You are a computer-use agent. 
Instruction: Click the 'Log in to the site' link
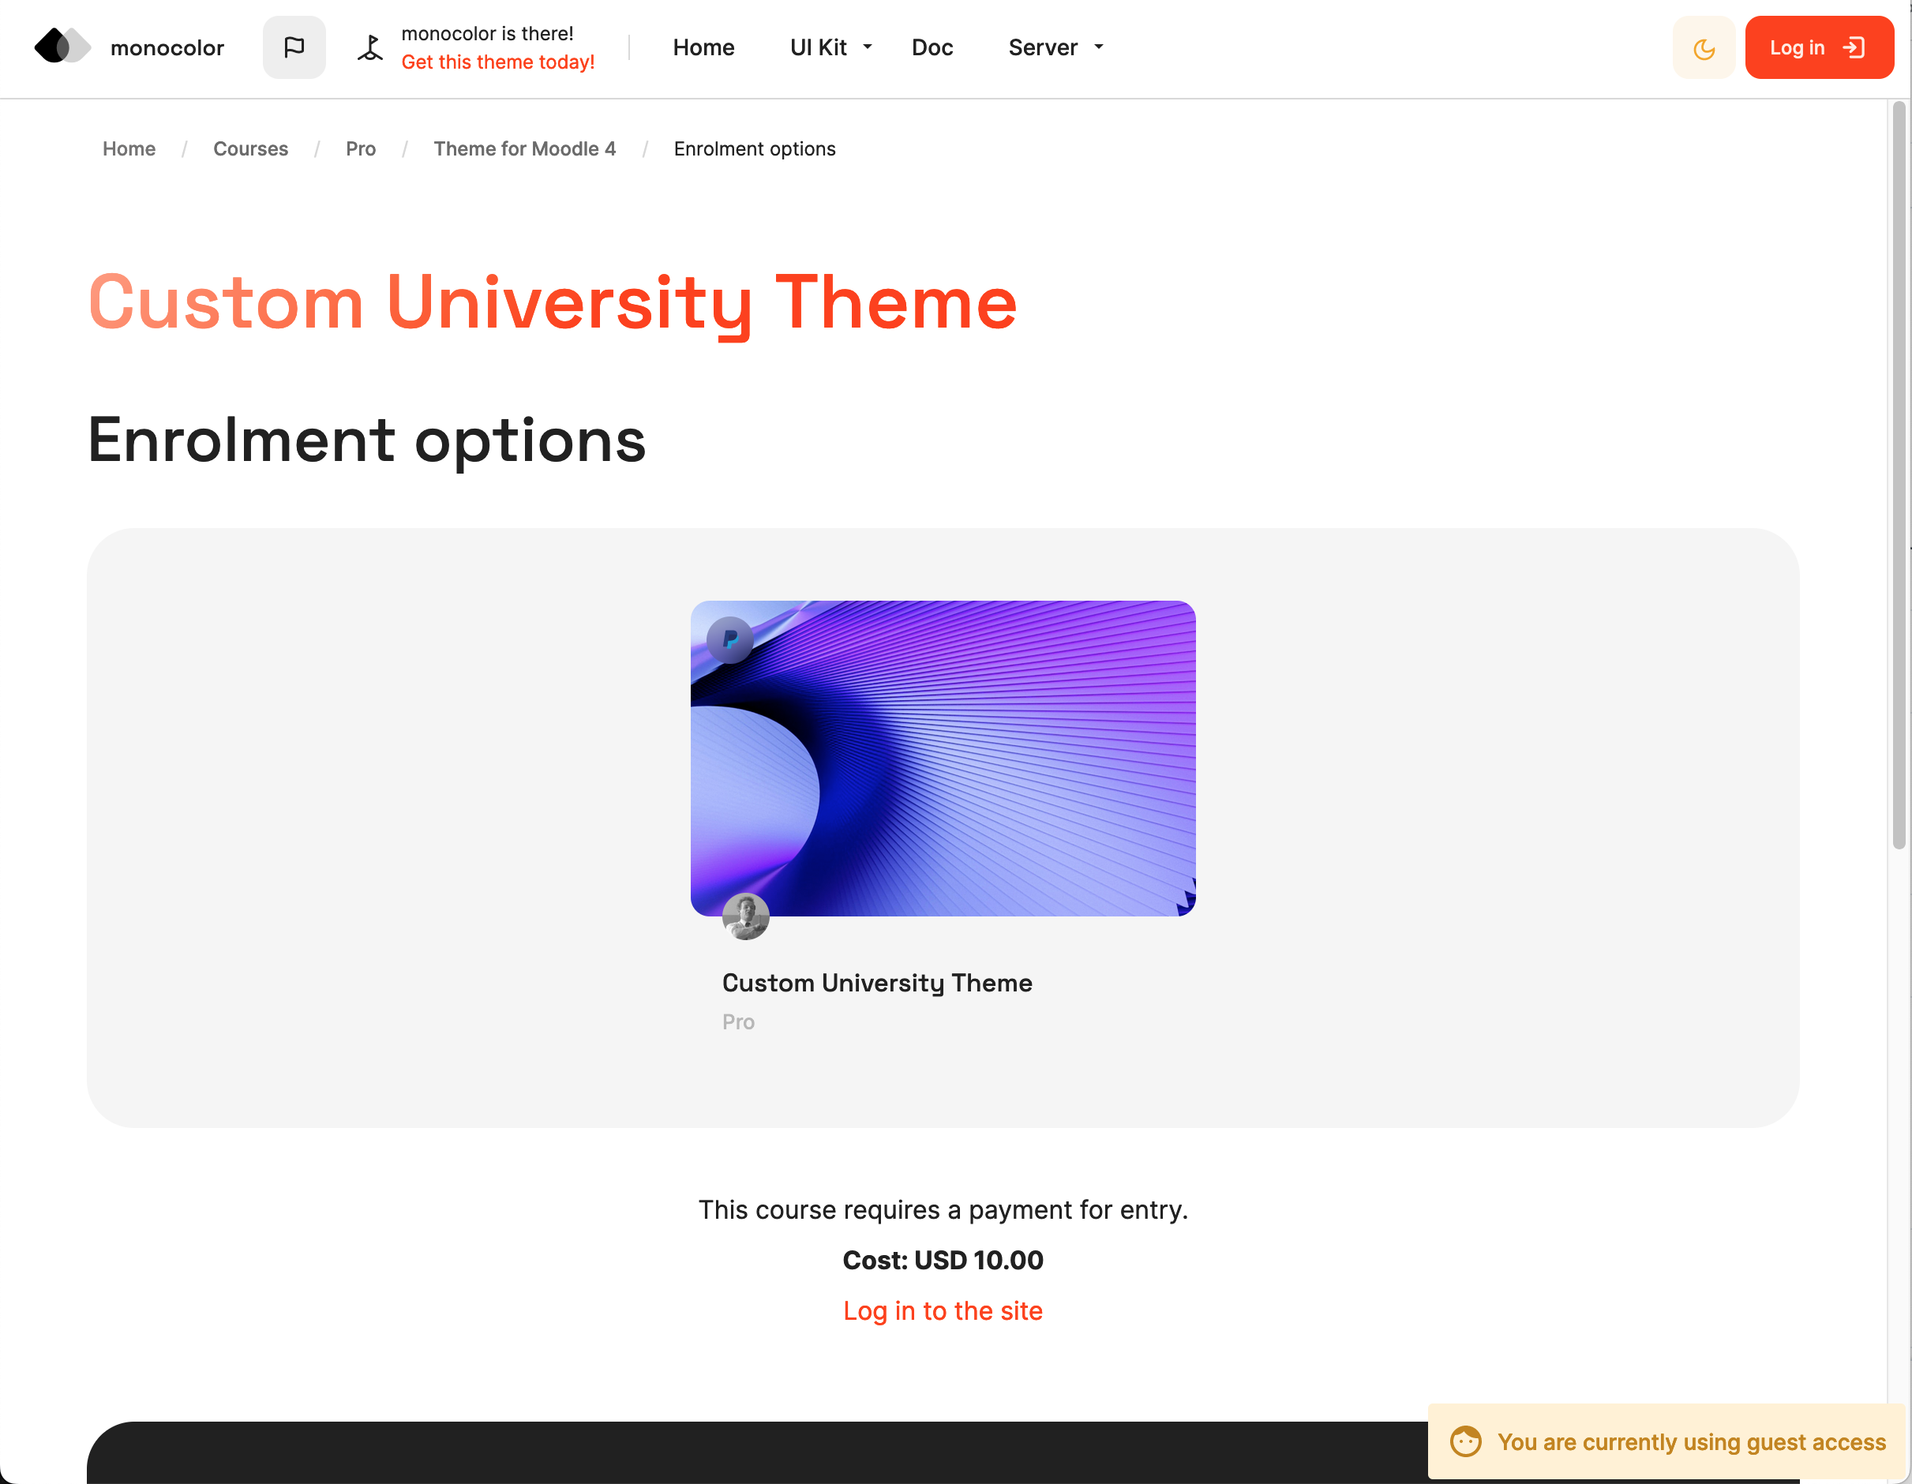tap(942, 1310)
